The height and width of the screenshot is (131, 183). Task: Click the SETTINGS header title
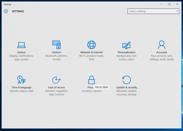[18, 11]
